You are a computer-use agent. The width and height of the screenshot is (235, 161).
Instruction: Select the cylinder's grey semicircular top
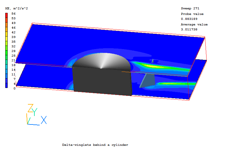point(101,61)
